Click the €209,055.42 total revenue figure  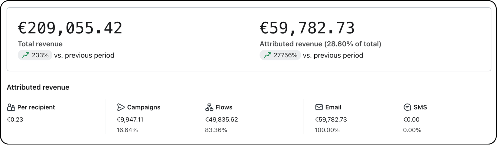click(70, 28)
